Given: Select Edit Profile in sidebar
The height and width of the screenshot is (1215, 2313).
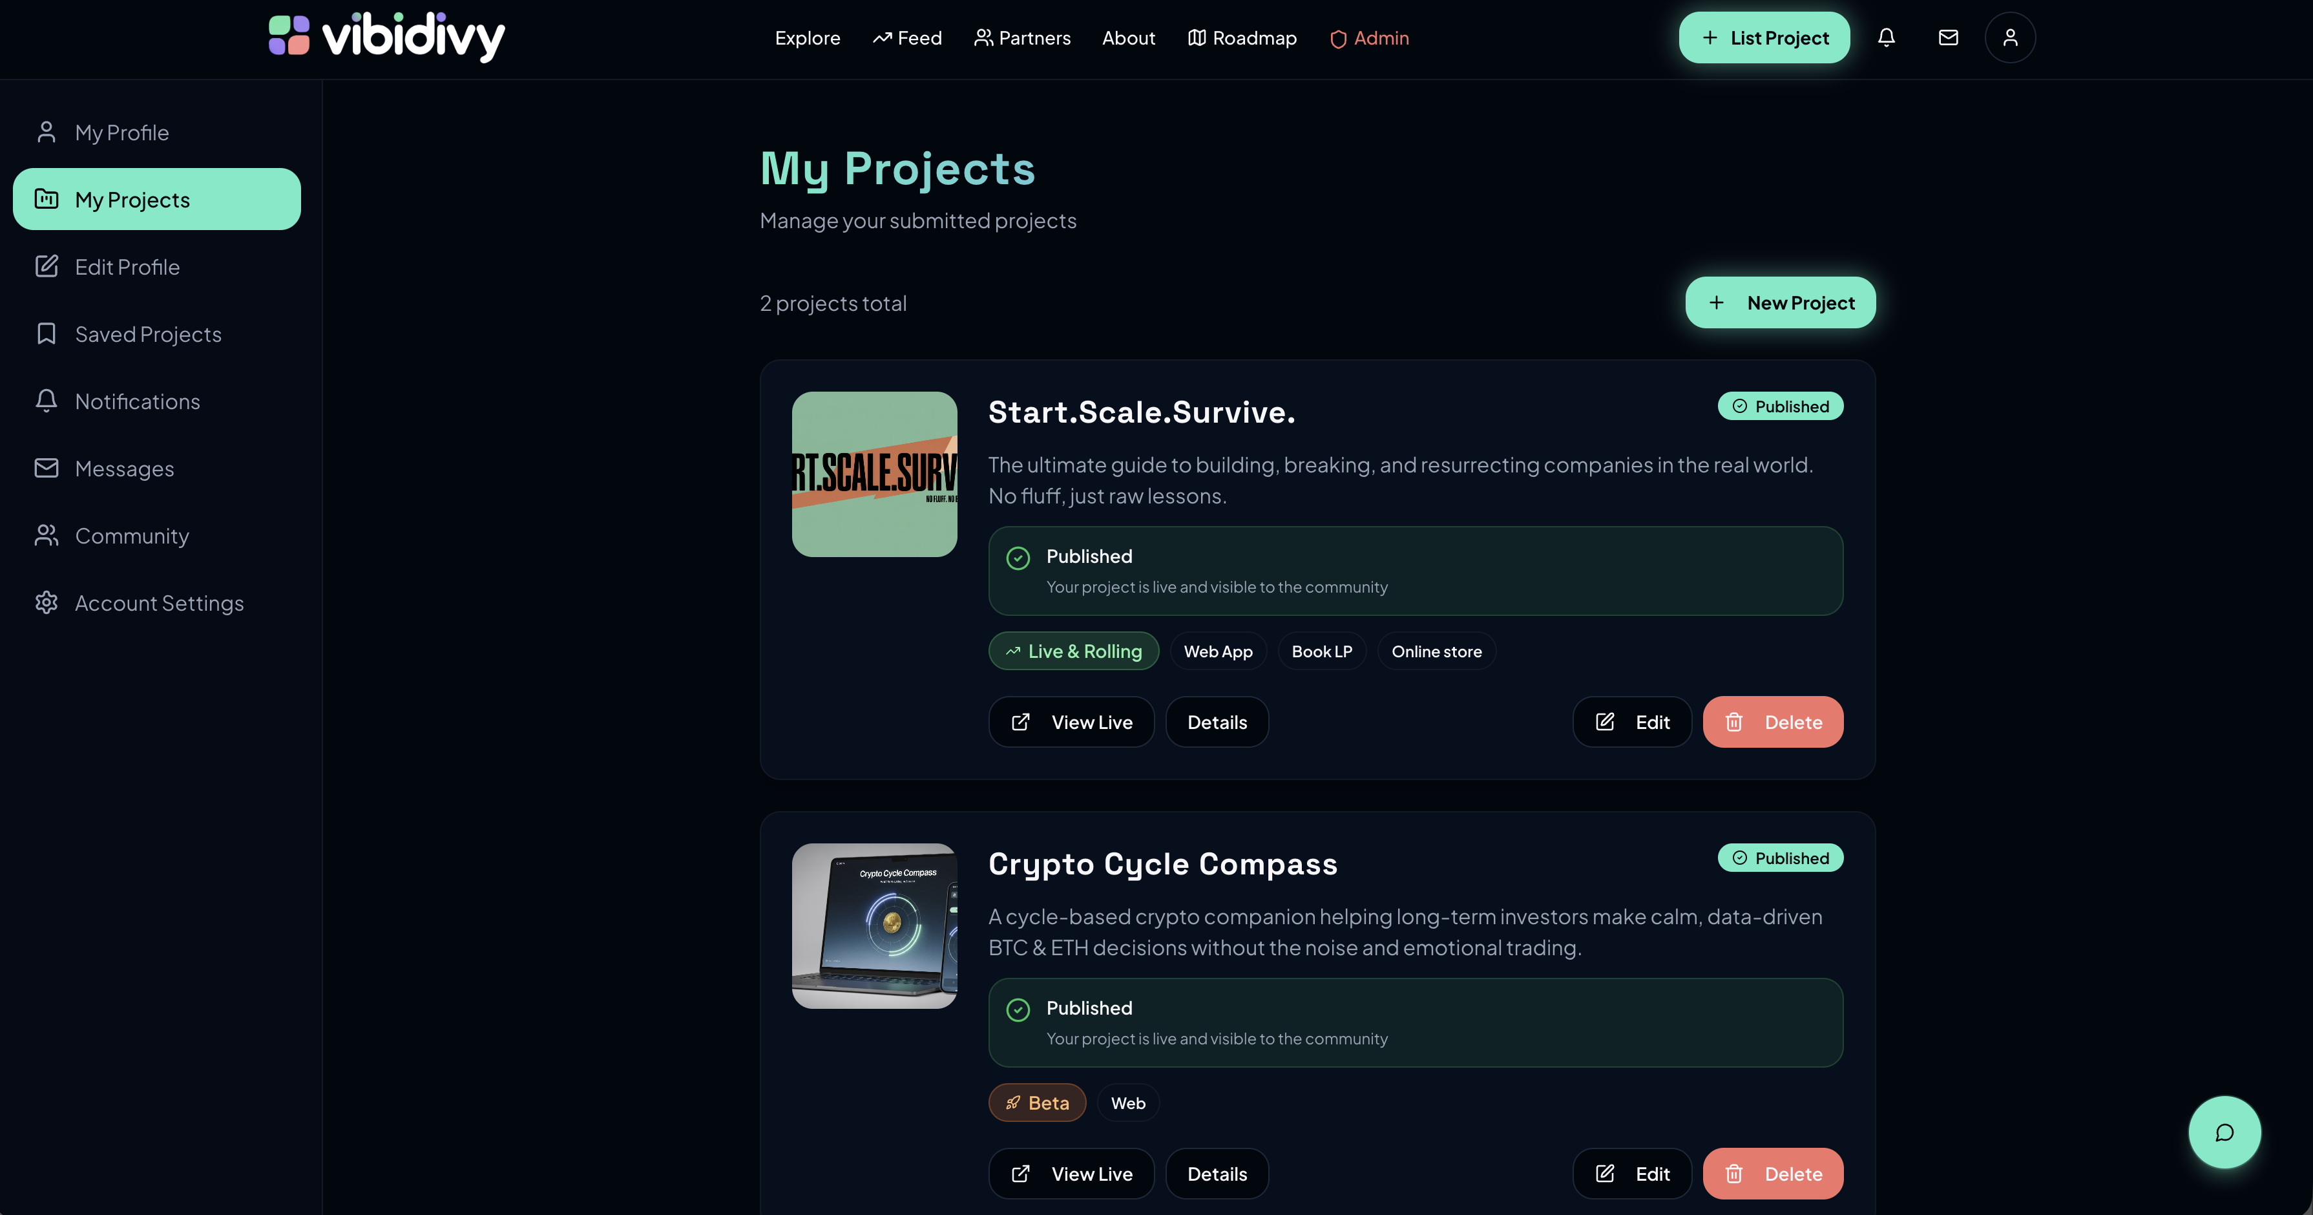Looking at the screenshot, I should pos(127,267).
